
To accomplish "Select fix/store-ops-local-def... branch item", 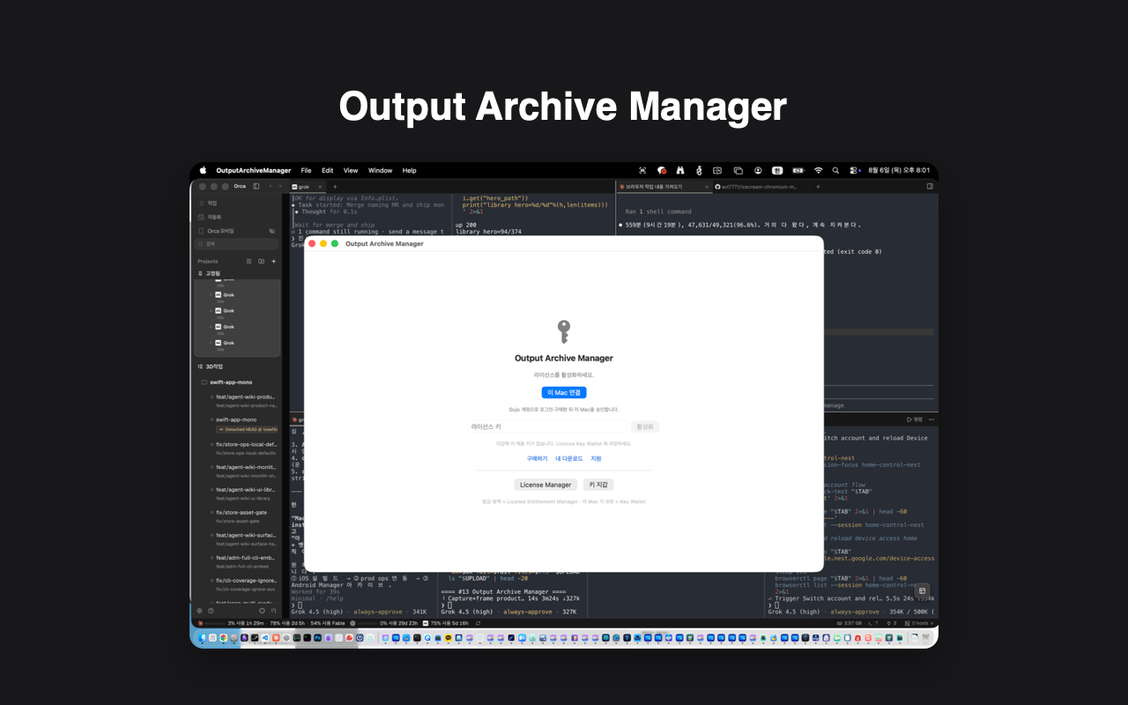I will coord(244,448).
